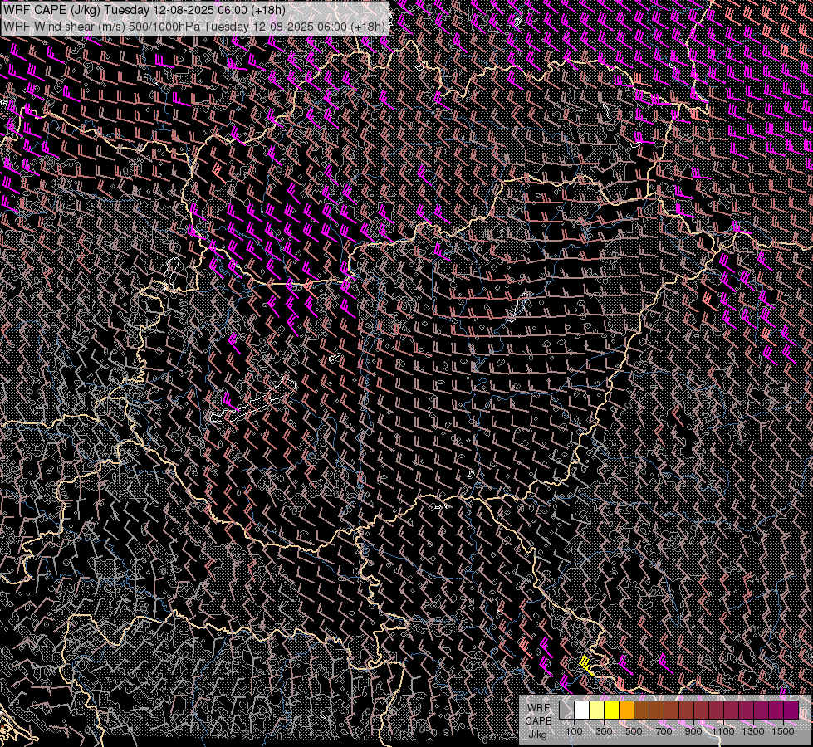This screenshot has height=747, width=813.
Task: Click the legend label 700
Action: (664, 731)
